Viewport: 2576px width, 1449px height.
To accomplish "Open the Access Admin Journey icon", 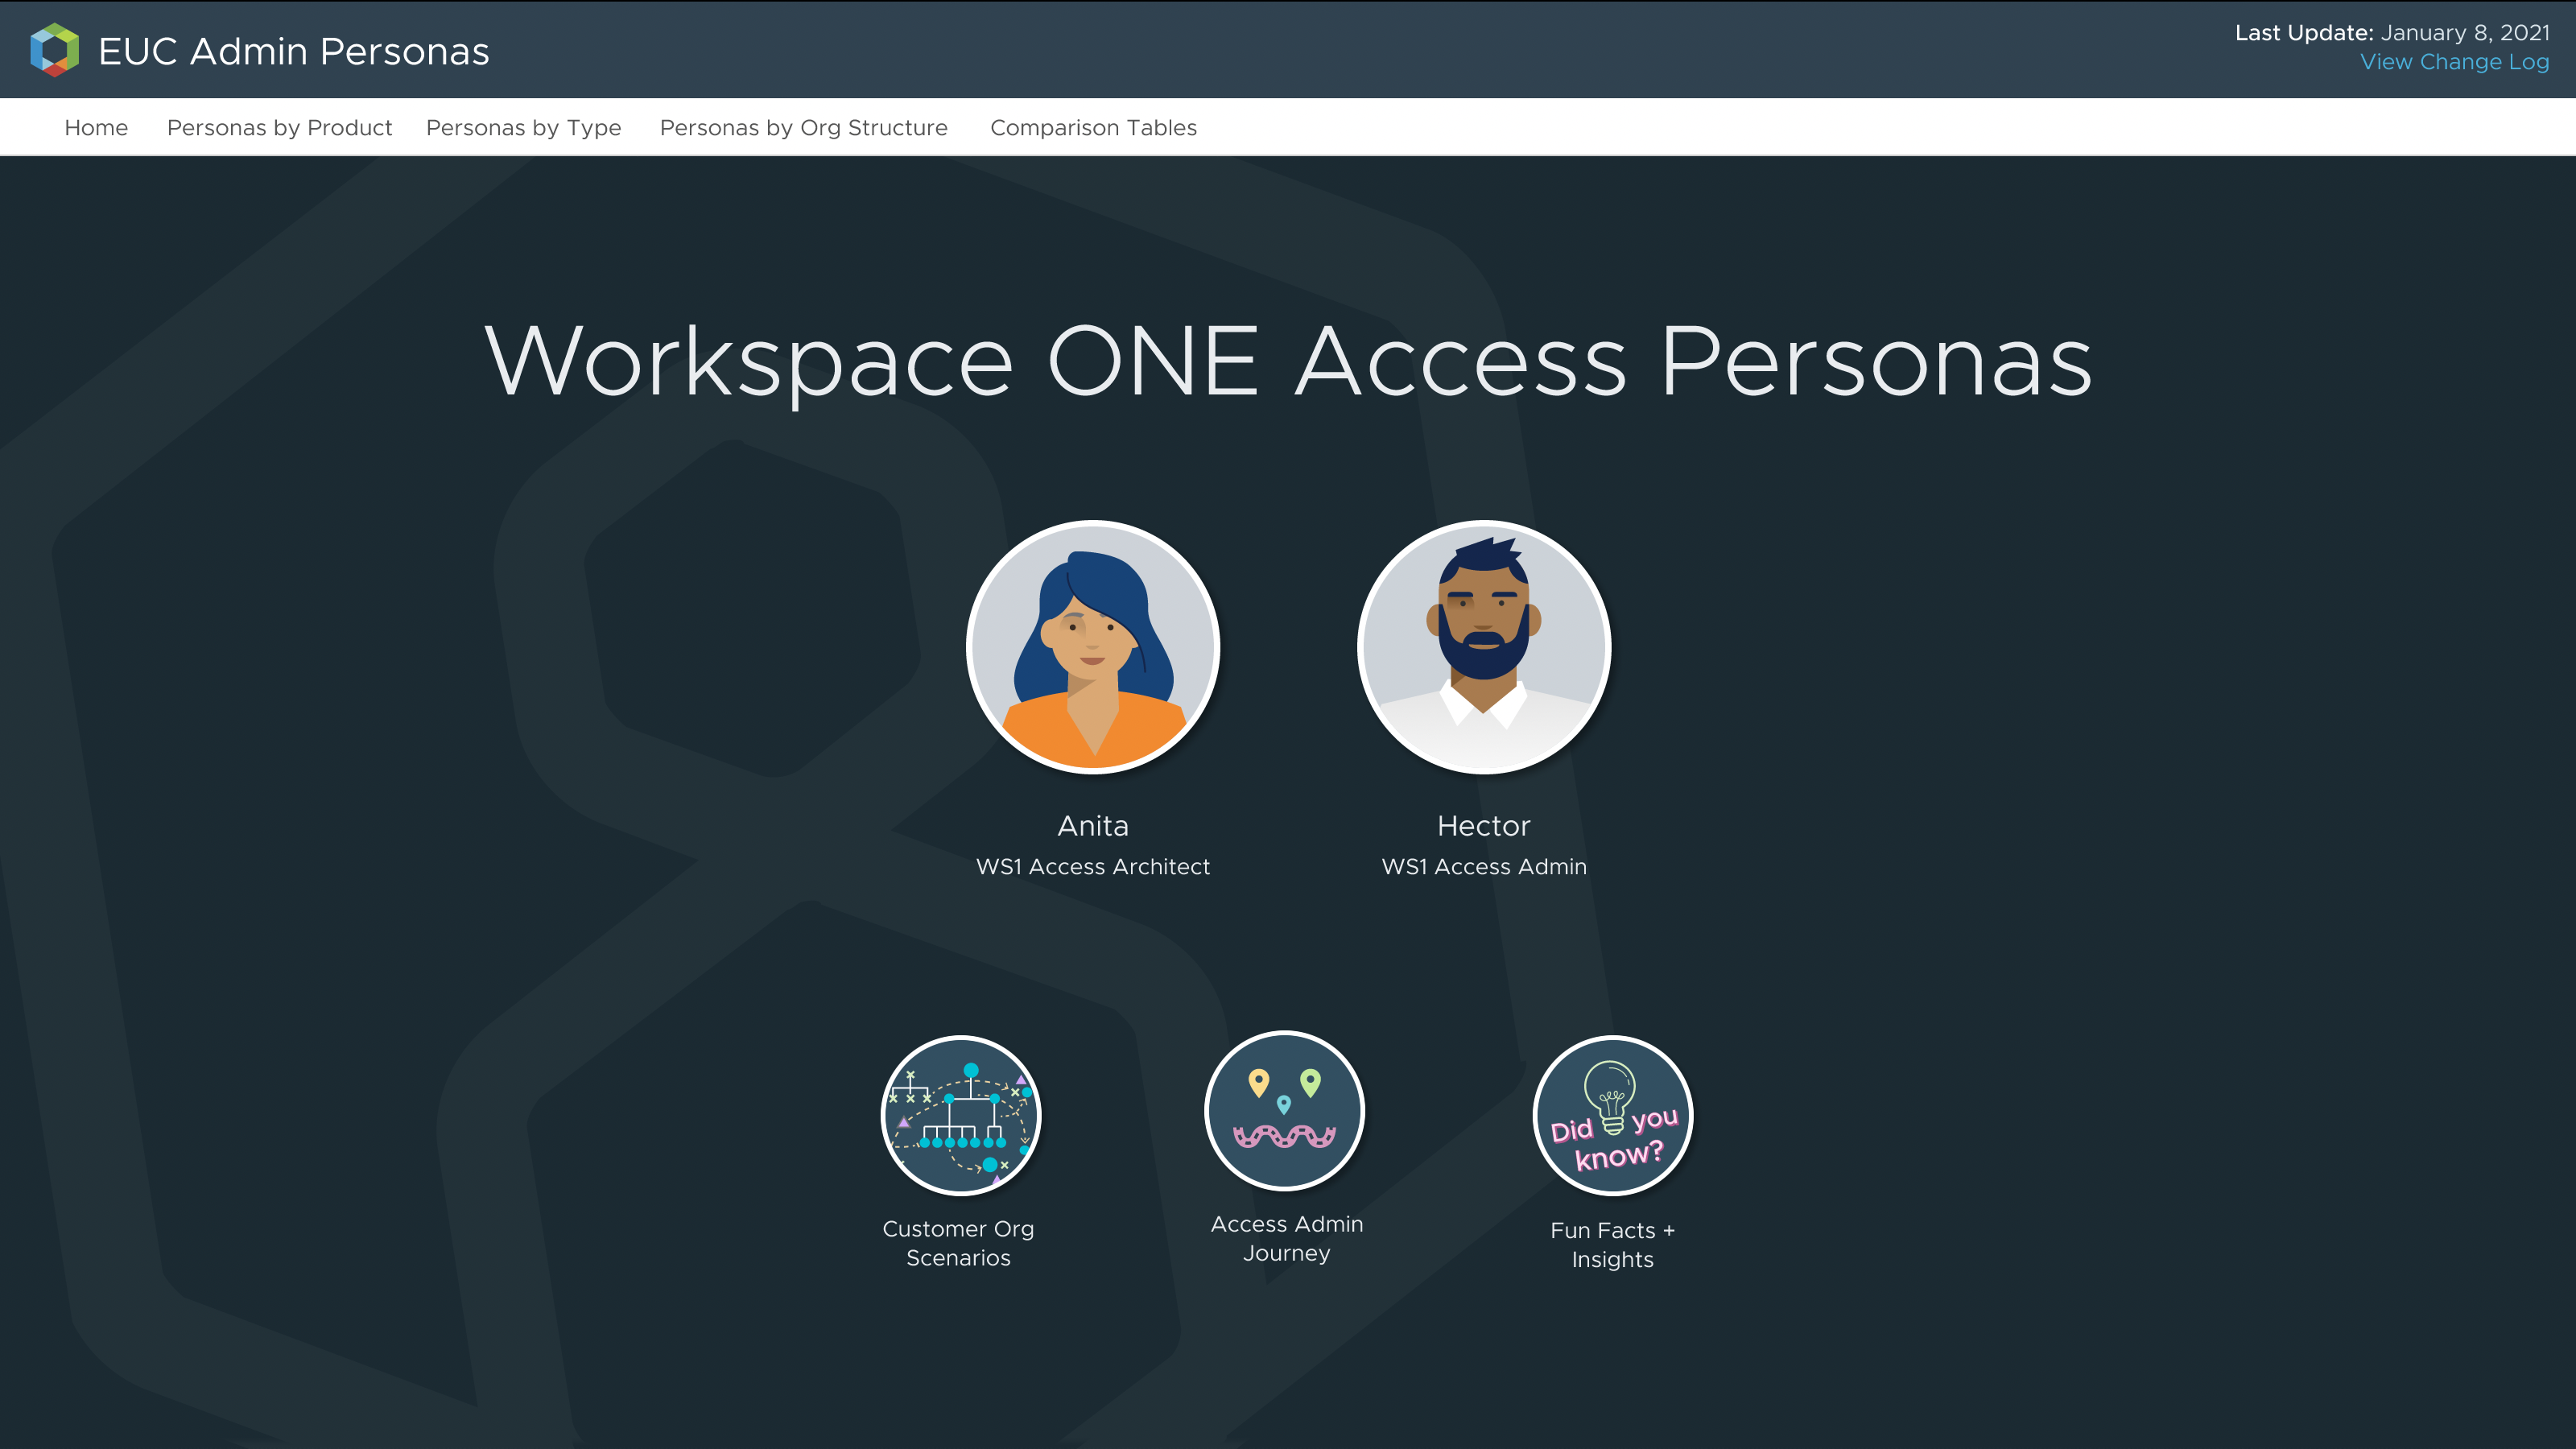I will pyautogui.click(x=1284, y=1110).
